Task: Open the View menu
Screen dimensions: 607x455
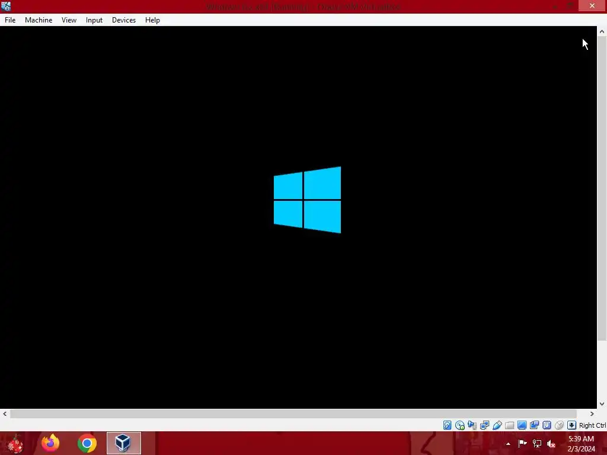Action: point(69,20)
